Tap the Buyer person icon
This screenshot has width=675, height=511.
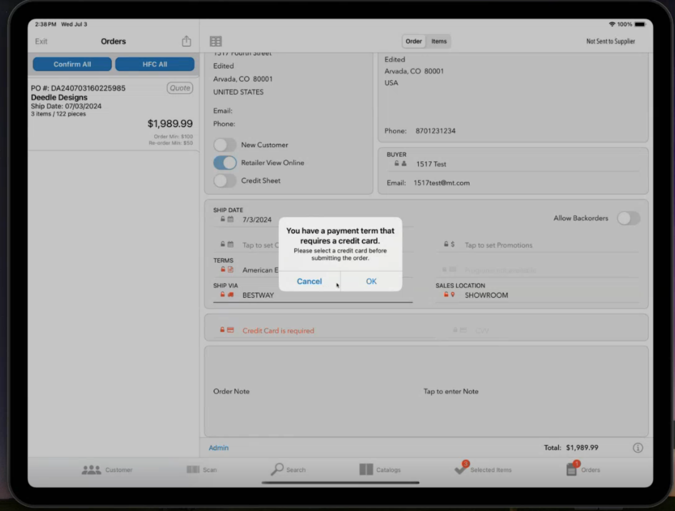[x=404, y=163]
